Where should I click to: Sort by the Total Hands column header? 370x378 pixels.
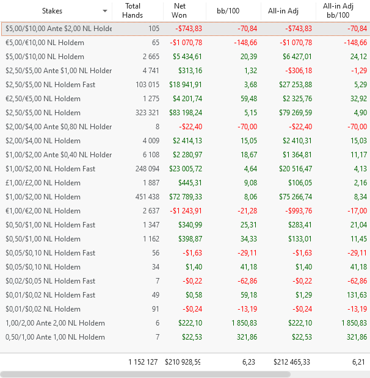point(132,10)
